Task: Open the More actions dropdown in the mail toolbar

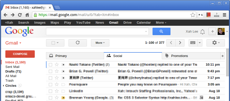Action: click(x=100, y=43)
